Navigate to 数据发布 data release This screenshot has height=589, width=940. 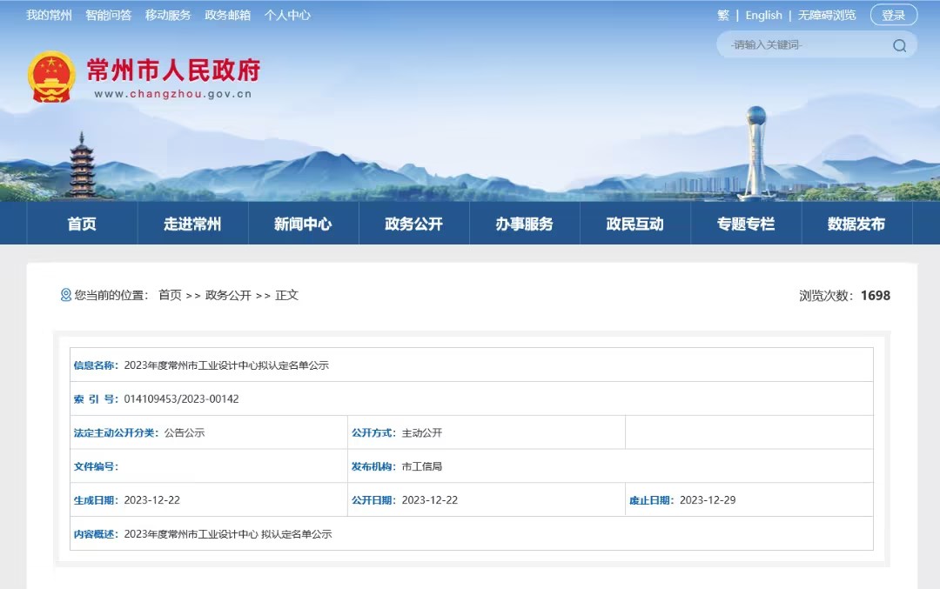[x=856, y=224]
